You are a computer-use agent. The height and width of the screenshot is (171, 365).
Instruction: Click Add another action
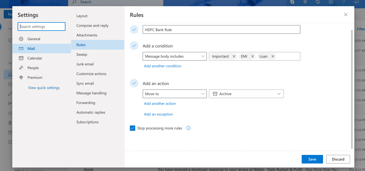click(x=160, y=103)
